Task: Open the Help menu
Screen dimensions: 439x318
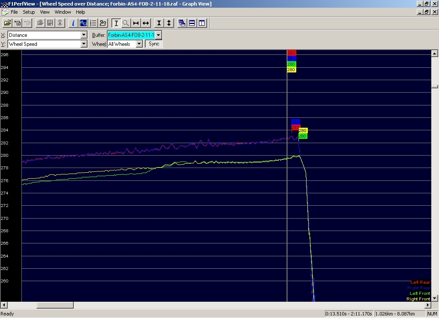Action: pyautogui.click(x=80, y=12)
